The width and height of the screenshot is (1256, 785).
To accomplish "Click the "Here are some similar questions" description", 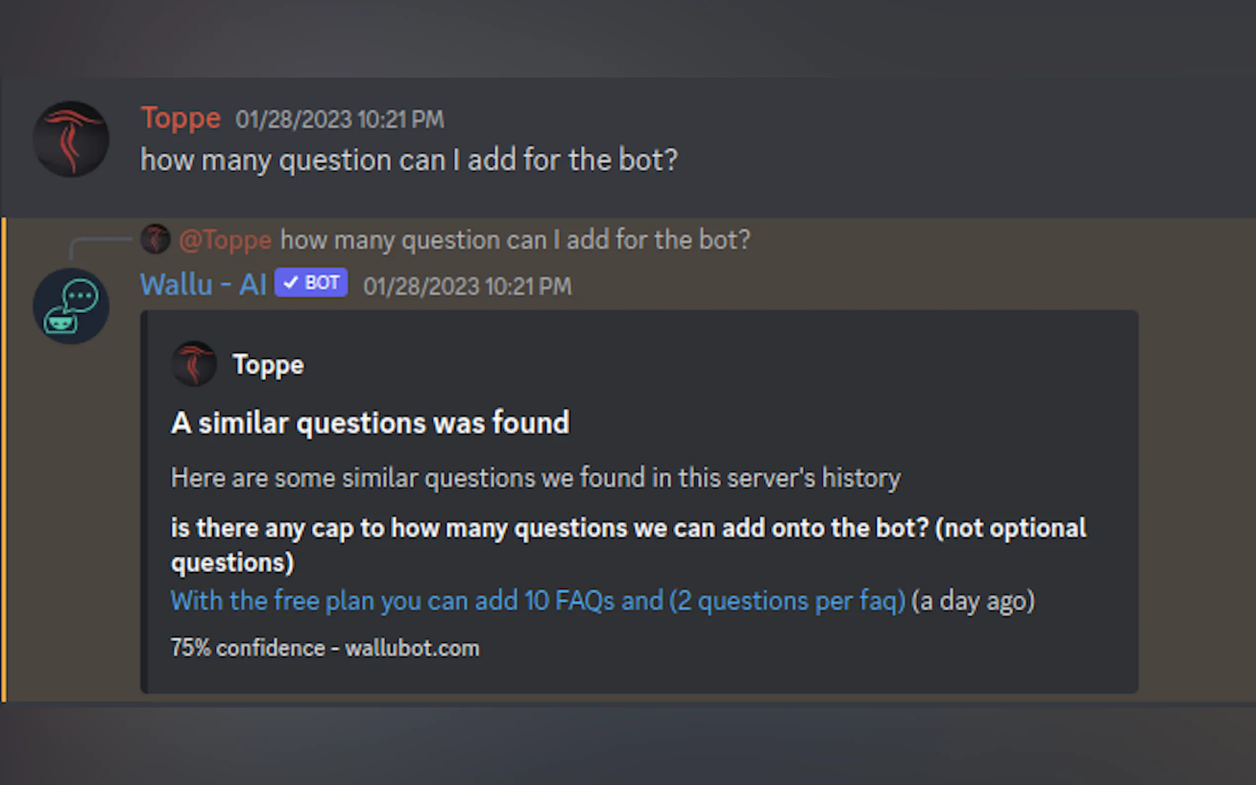I will click(x=536, y=478).
